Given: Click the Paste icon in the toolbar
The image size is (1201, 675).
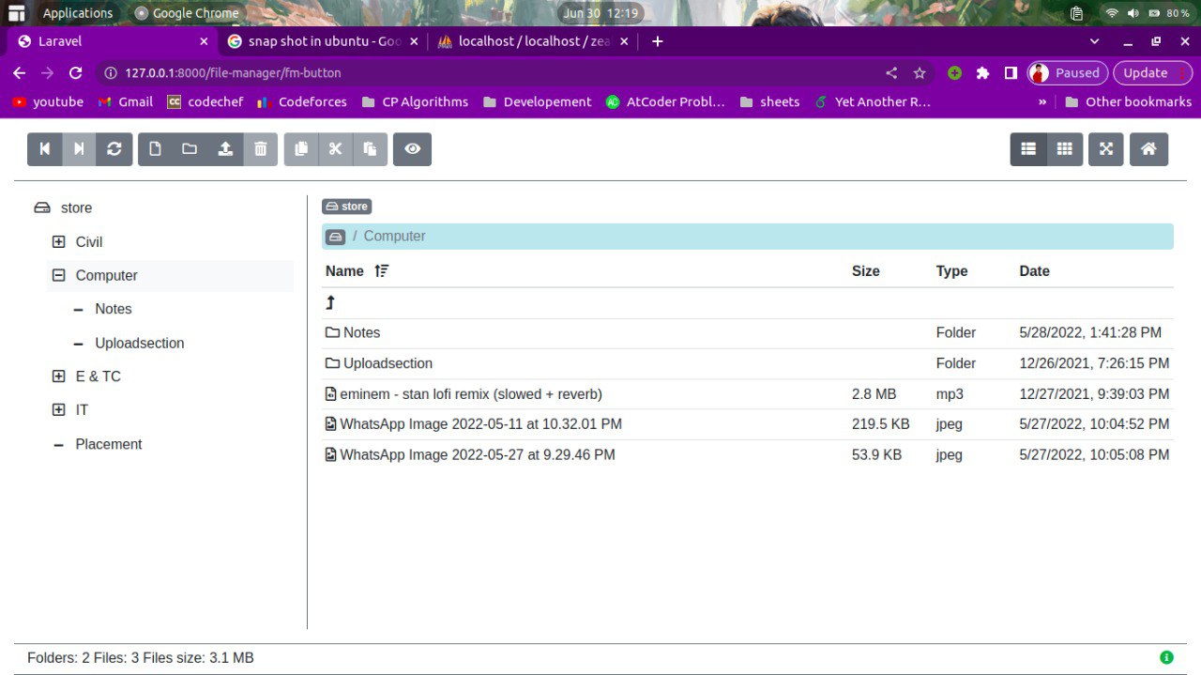Looking at the screenshot, I should coord(371,148).
